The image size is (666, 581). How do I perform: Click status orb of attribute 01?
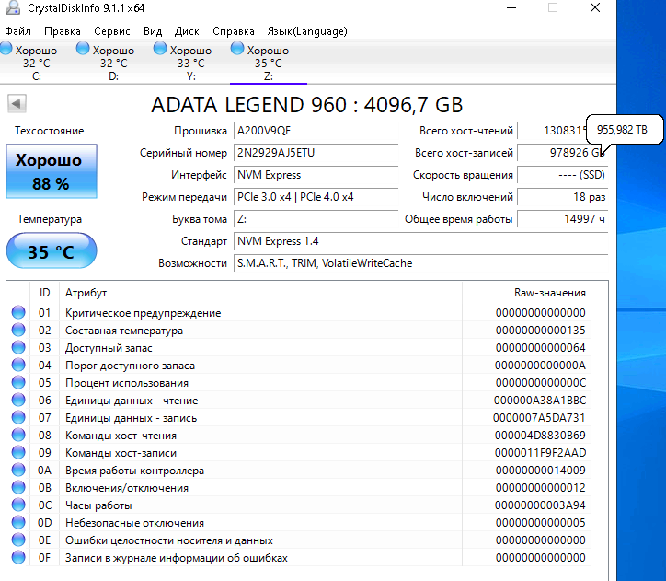coord(18,312)
